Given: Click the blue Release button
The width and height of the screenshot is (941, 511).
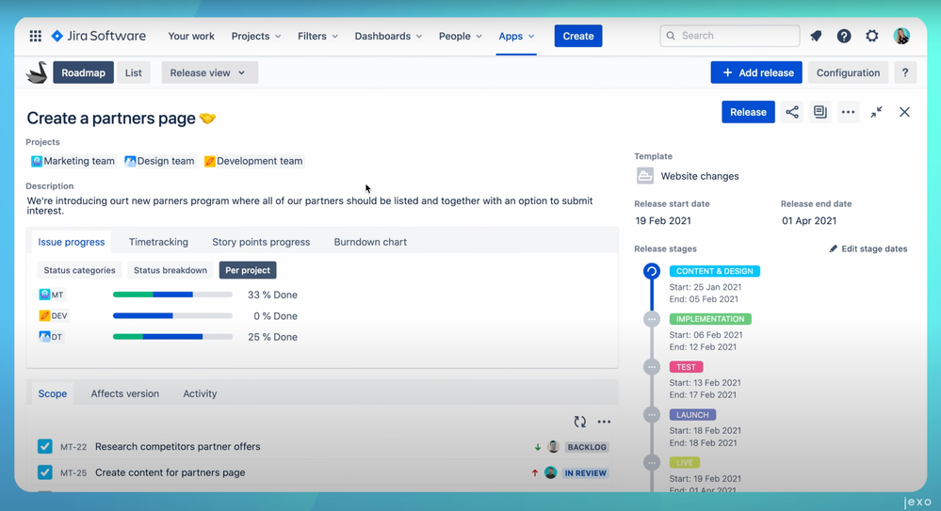Looking at the screenshot, I should click(x=748, y=112).
